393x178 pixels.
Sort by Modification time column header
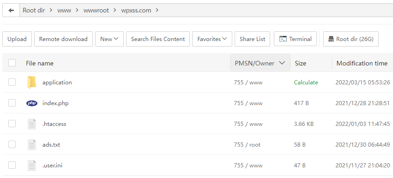(362, 63)
